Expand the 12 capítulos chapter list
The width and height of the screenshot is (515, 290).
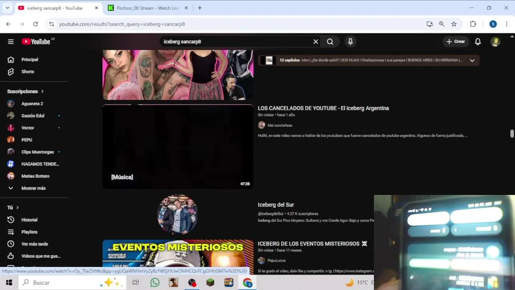(x=472, y=60)
